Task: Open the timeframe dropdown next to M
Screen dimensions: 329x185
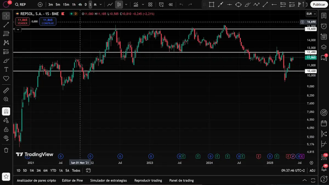Action: click(x=100, y=4)
